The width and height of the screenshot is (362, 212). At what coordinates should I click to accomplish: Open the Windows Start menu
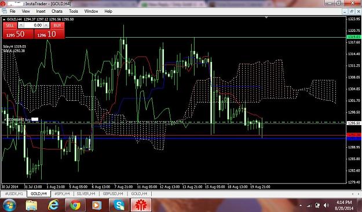pos(9,205)
